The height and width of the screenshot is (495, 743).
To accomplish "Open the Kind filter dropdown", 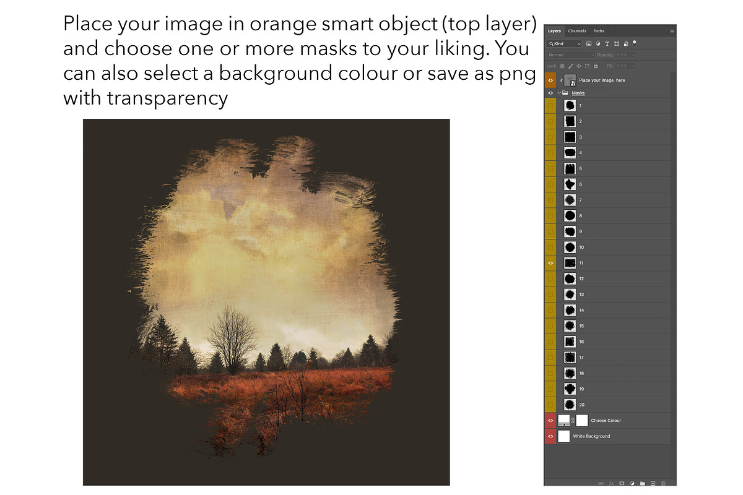I will 564,44.
